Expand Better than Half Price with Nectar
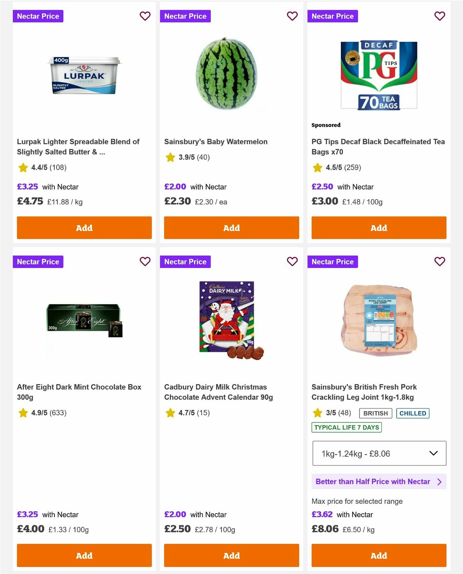Image resolution: width=463 pixels, height=574 pixels. 379,482
